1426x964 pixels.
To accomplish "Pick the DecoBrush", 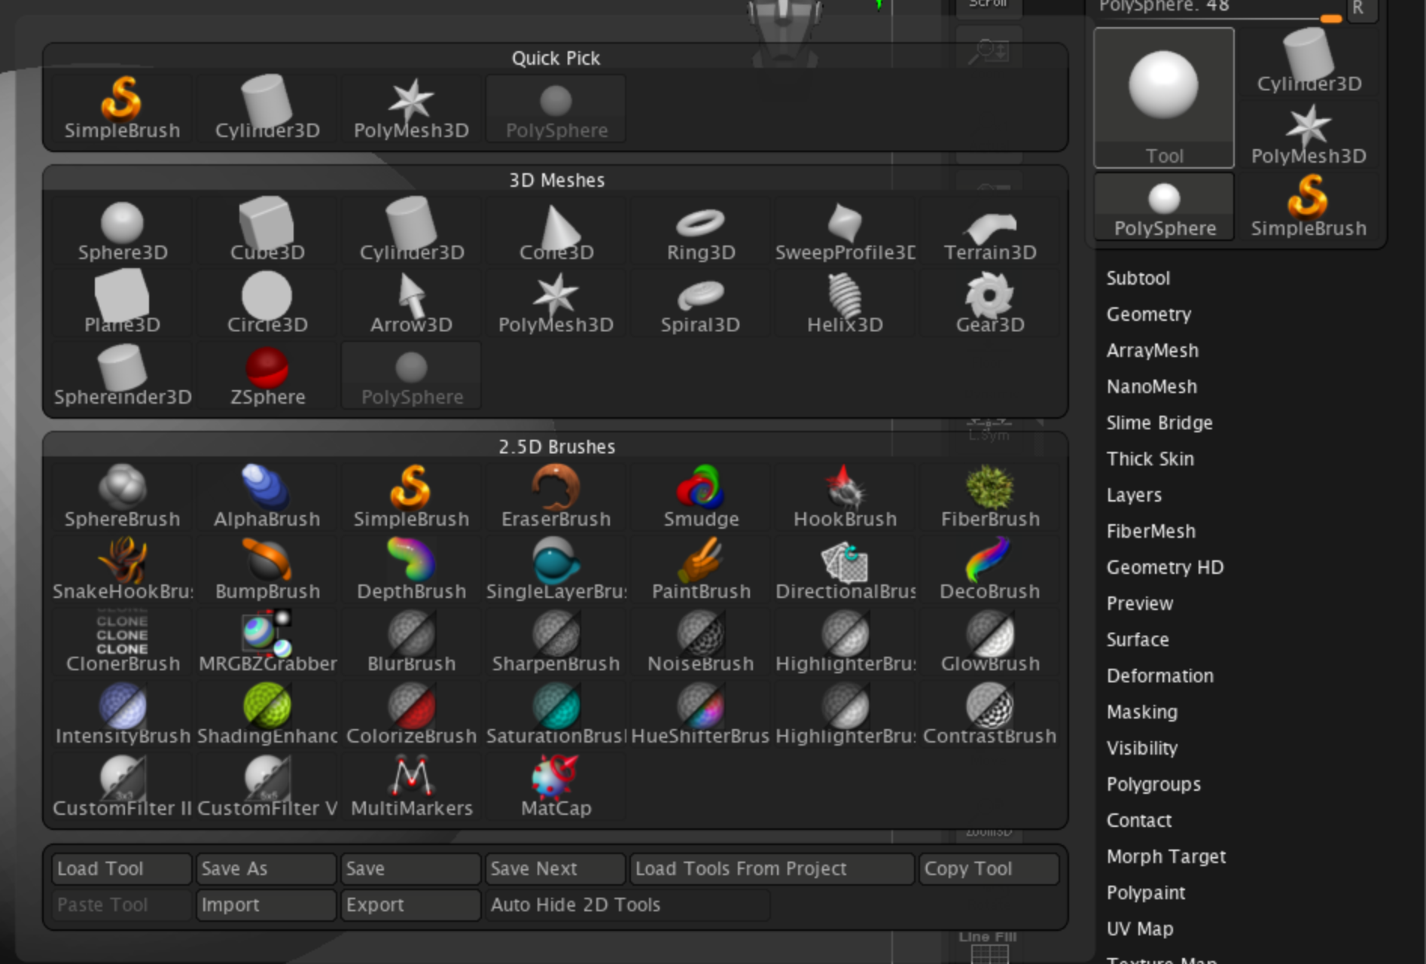I will (990, 569).
